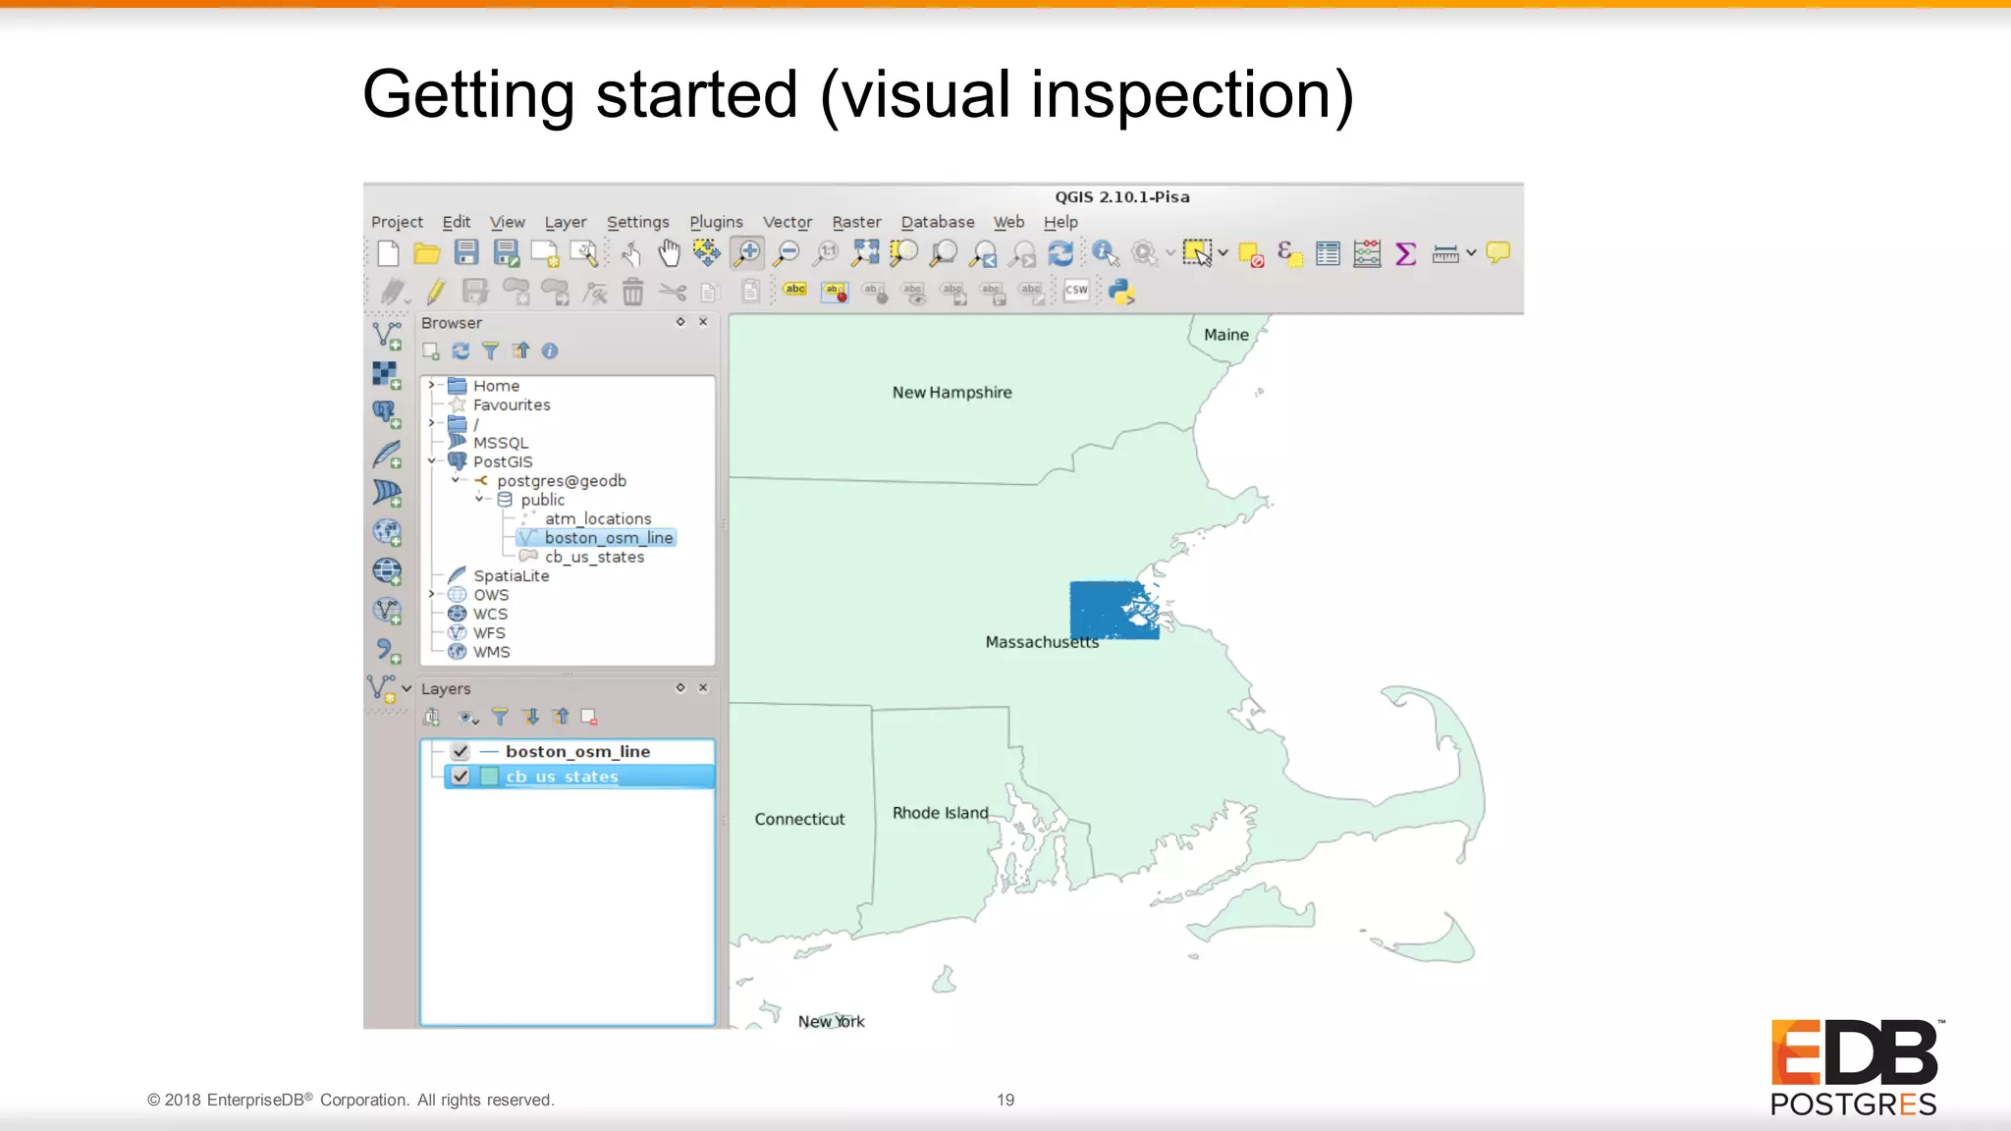Screen dimensions: 2011x1131
Task: Click Add PostGIS Layer elephant icon
Action: [x=387, y=414]
